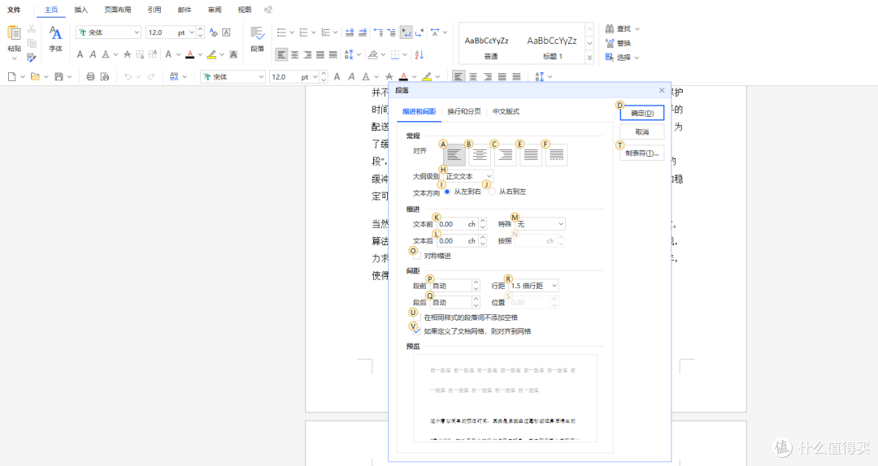Image resolution: width=878 pixels, height=466 pixels.
Task: Click the save floppy disk icon
Action: coord(59,76)
